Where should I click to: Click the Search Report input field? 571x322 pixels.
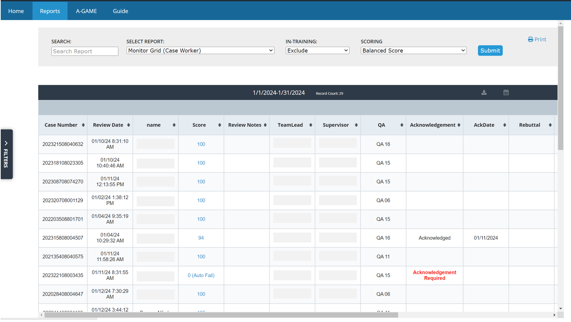pos(85,51)
